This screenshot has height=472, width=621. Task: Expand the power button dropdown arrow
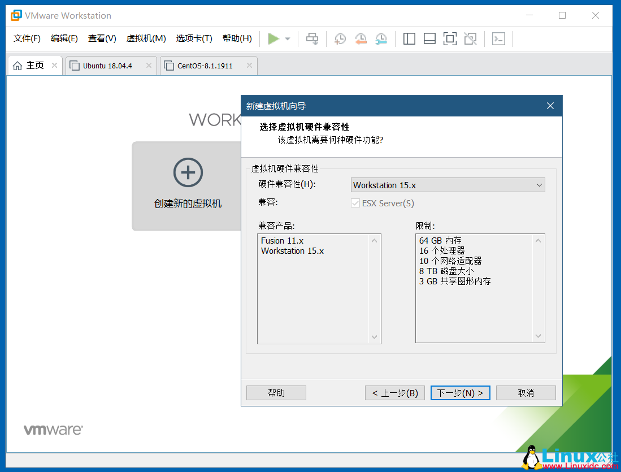286,38
